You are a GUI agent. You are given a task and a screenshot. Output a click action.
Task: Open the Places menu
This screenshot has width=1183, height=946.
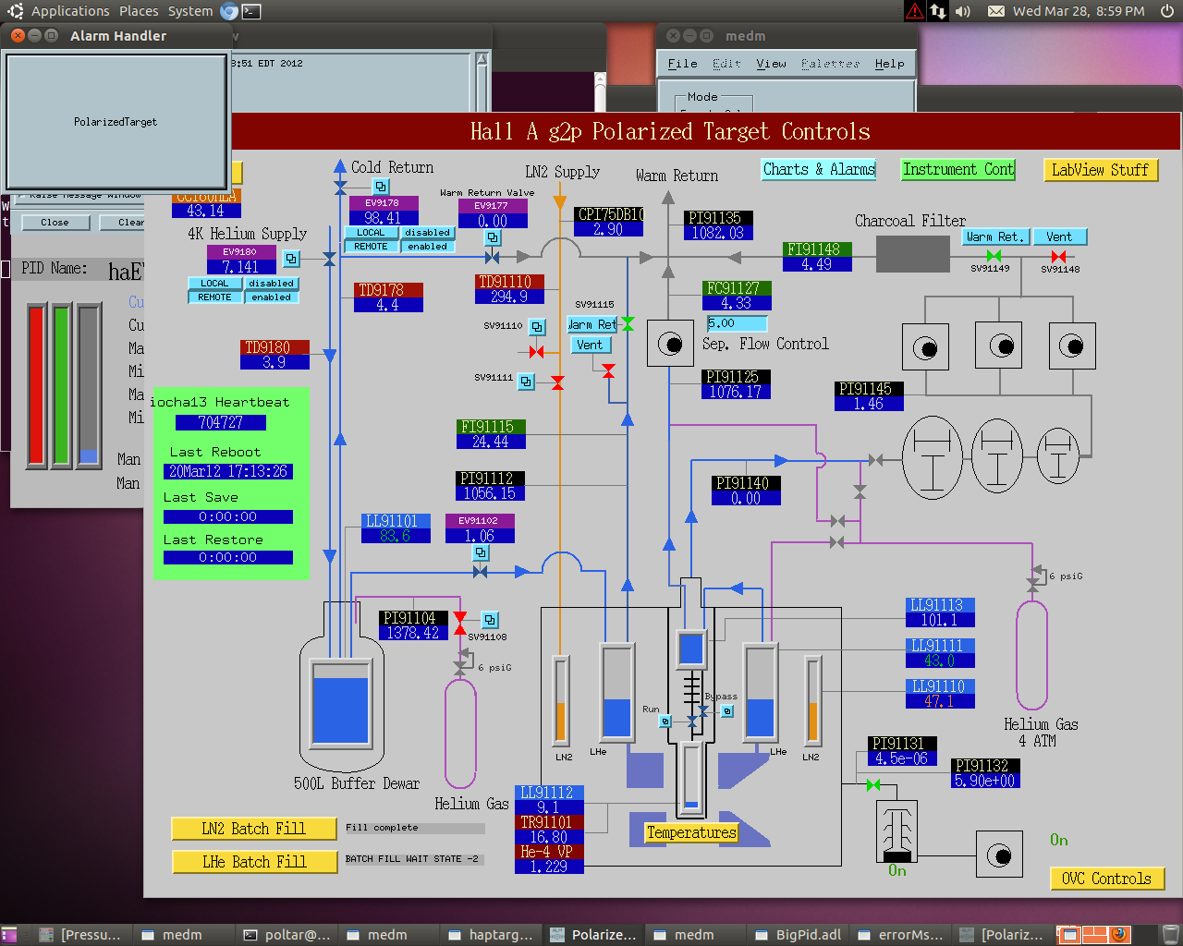coord(139,11)
